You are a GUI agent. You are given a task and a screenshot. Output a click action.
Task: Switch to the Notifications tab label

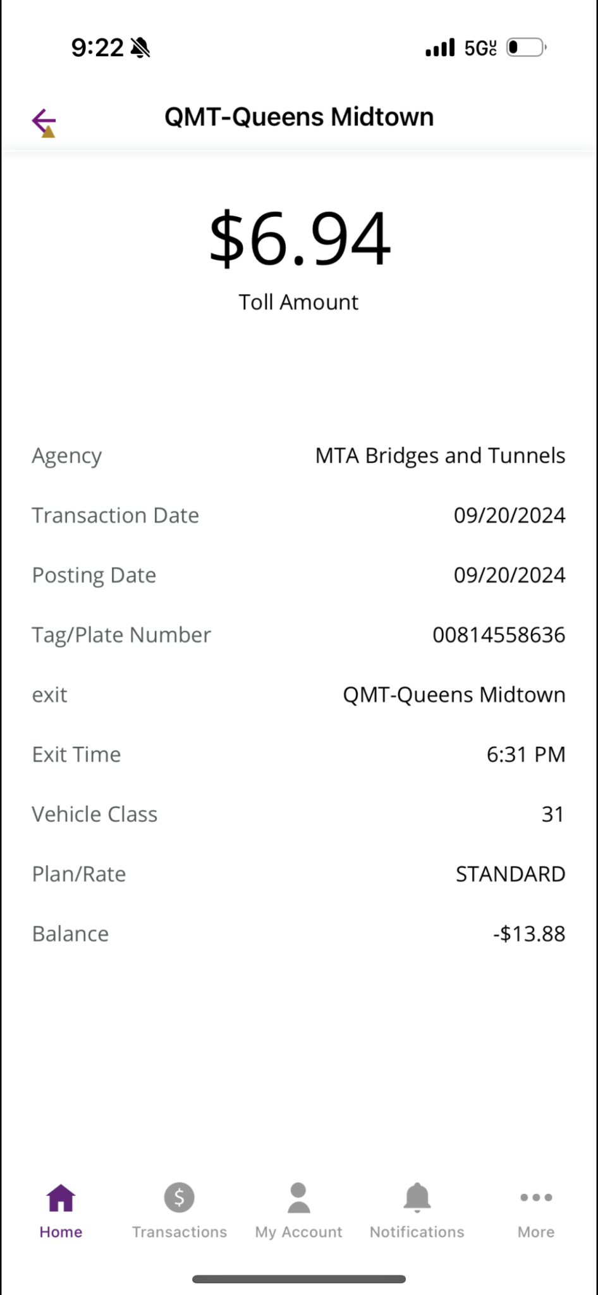click(417, 1232)
